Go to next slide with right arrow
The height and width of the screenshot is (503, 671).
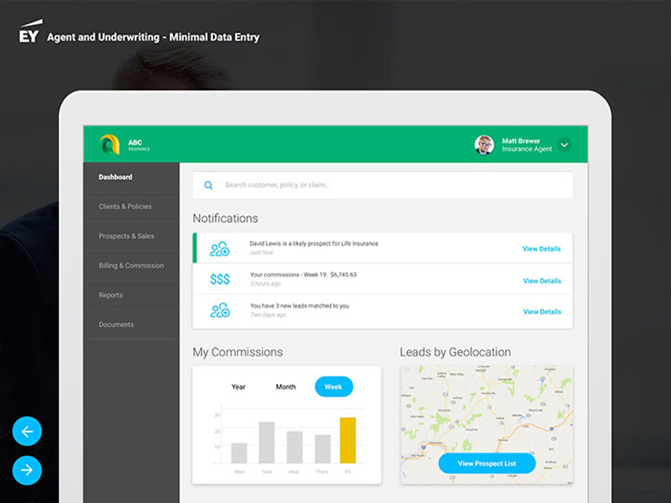click(27, 471)
